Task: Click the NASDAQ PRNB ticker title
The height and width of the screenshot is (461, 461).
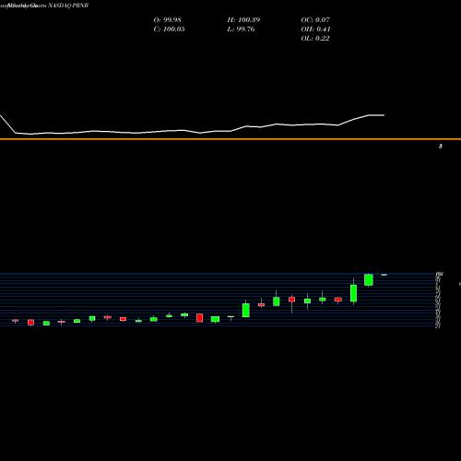Action: (68, 6)
